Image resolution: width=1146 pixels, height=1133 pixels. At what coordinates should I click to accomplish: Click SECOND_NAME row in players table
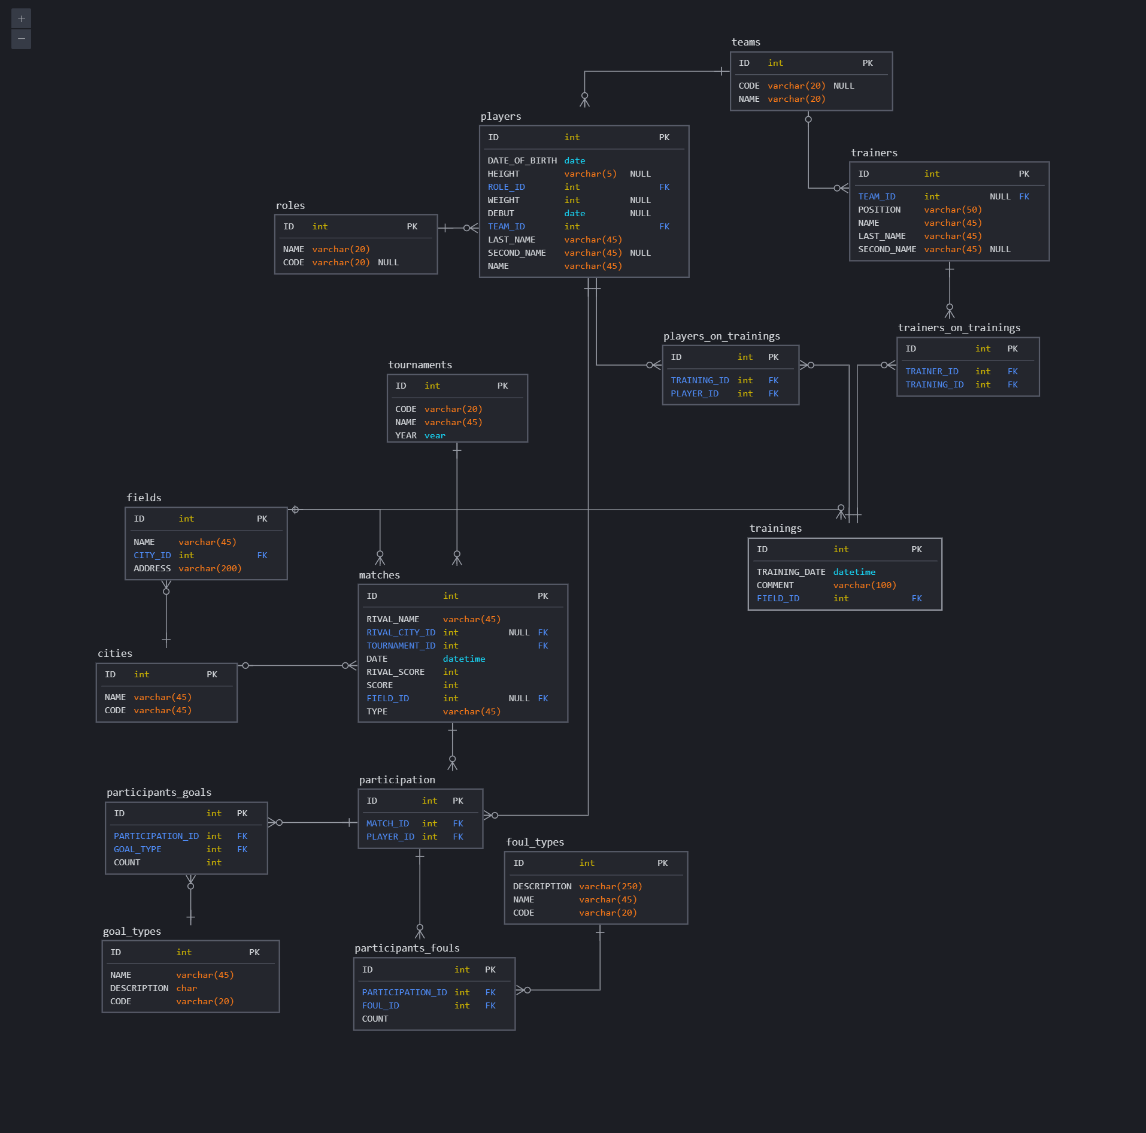[584, 253]
